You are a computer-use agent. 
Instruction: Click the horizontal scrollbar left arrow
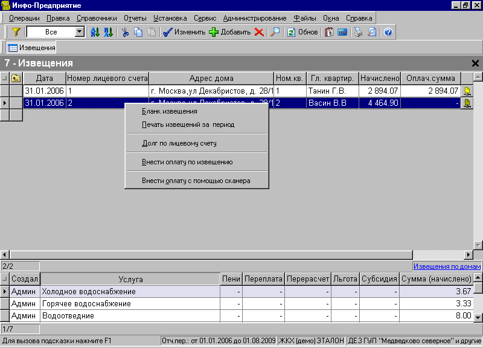coord(4,254)
